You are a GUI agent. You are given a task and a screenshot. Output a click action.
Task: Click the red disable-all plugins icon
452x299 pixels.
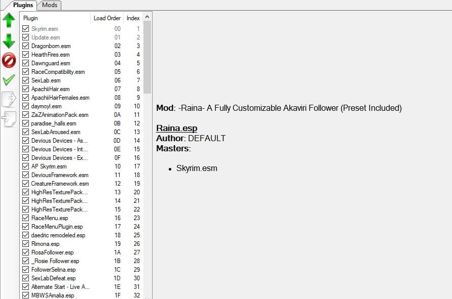tap(9, 60)
